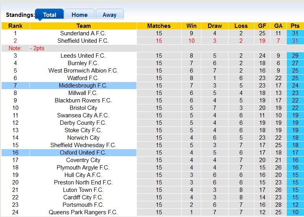Click Leeds United F.C. in standings
This screenshot has width=304, height=217.
coord(83,56)
